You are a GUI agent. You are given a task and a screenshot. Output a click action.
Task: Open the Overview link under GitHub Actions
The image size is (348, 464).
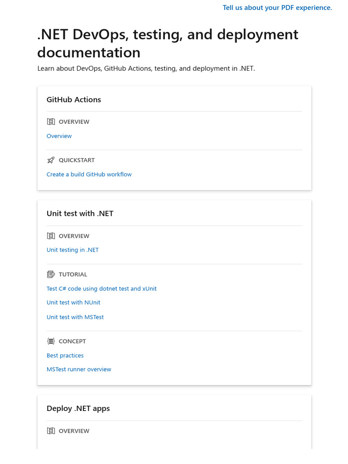(x=59, y=136)
